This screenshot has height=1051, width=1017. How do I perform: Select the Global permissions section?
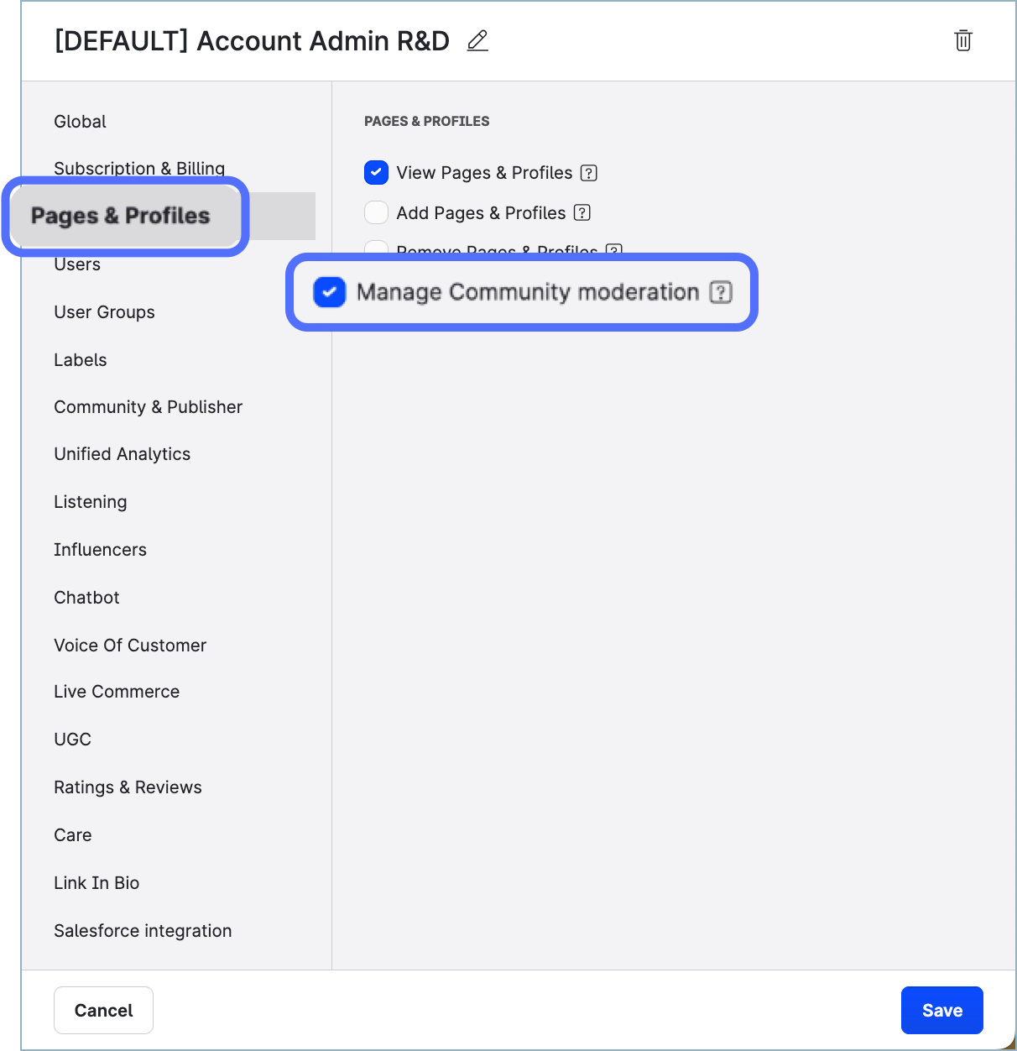[81, 122]
